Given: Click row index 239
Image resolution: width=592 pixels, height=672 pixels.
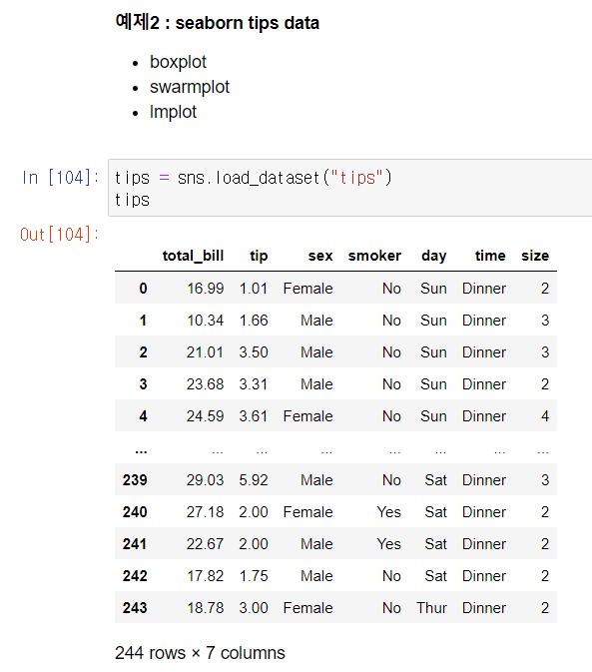Looking at the screenshot, I should click(x=135, y=480).
